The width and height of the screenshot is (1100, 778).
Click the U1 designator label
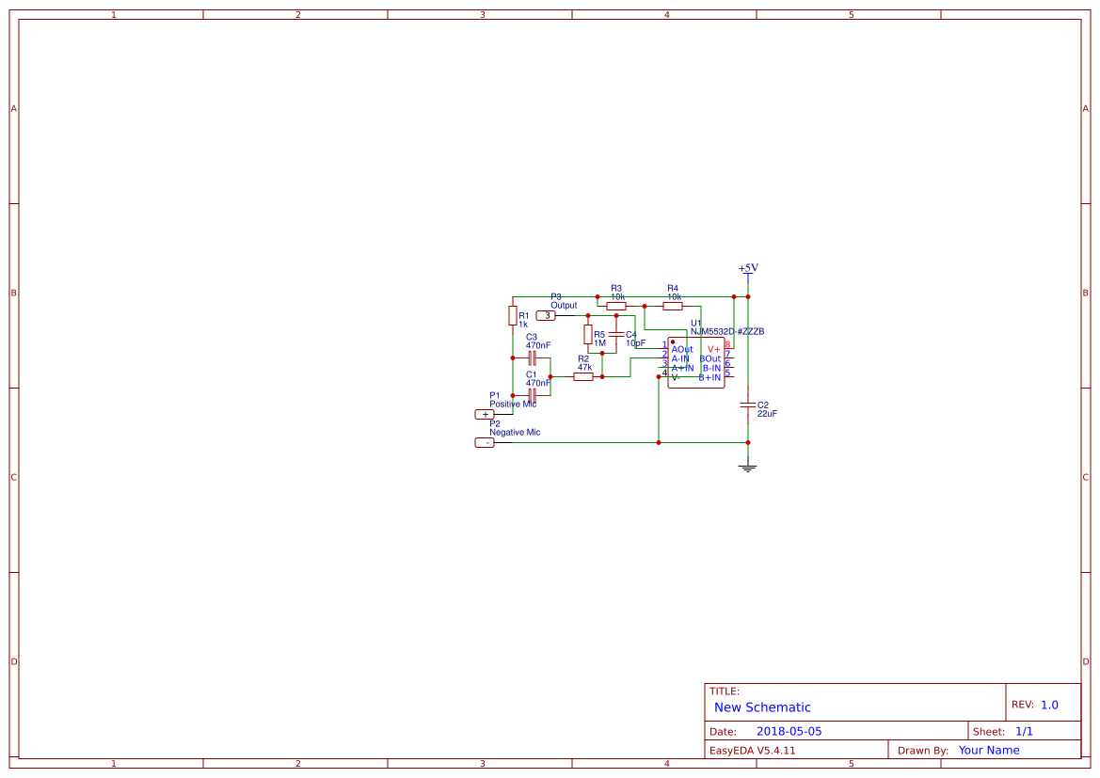click(696, 324)
